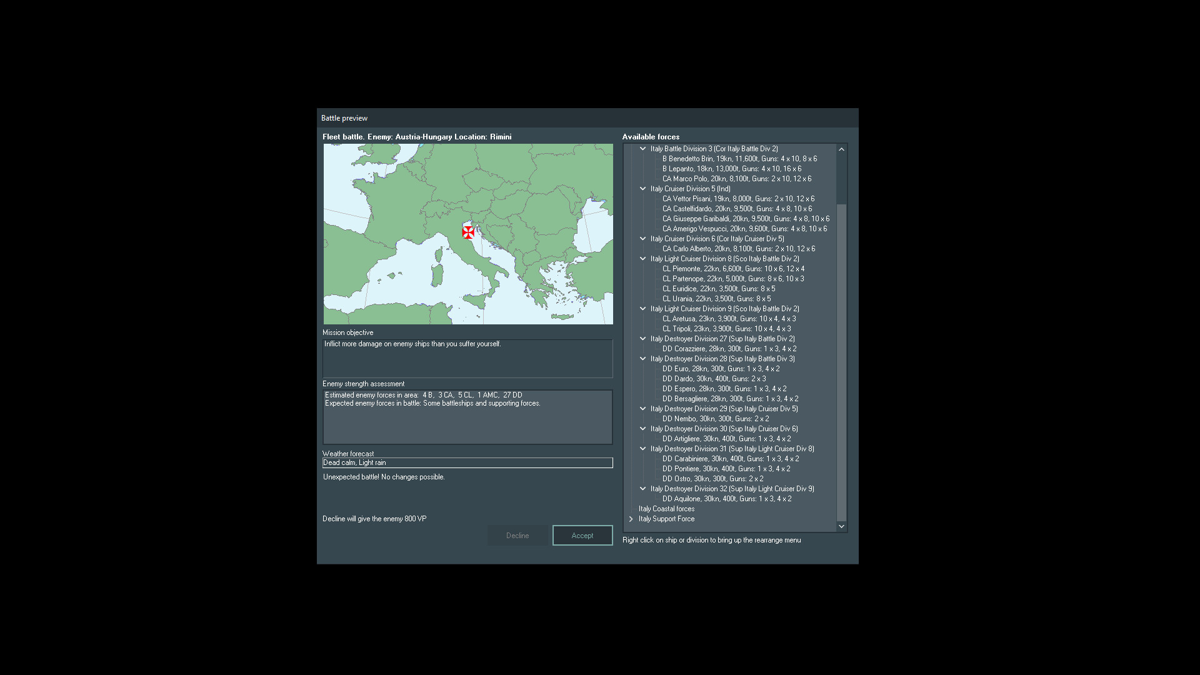Collapse Italy Light Cruiser Division 8
The height and width of the screenshot is (675, 1200).
(x=642, y=258)
